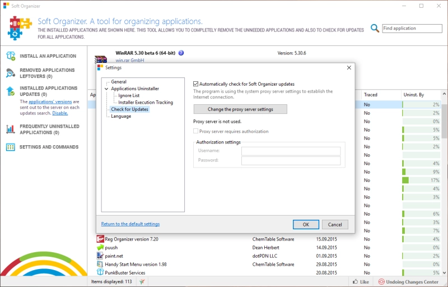Click the filter icon in status bar
This screenshot has width=448, height=287.
point(142,282)
